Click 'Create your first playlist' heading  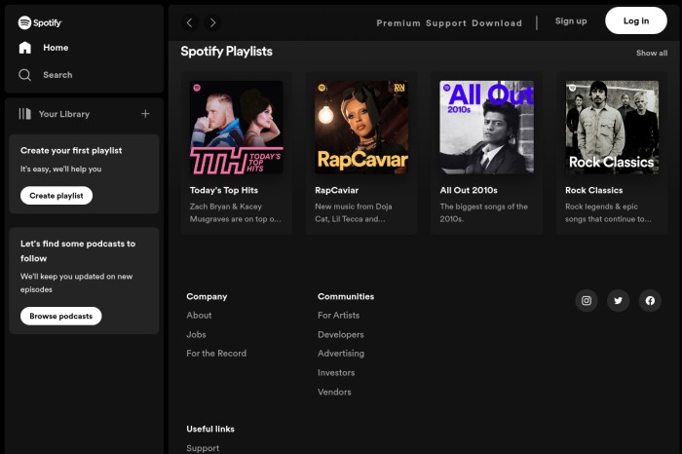pos(71,150)
